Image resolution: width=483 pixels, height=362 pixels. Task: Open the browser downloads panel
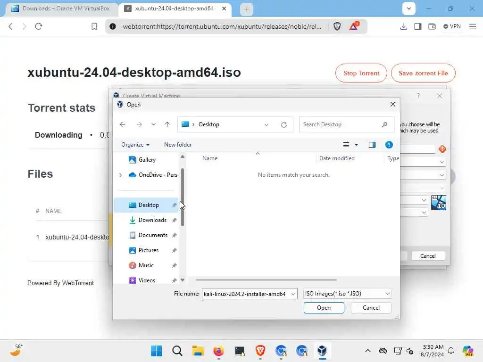pos(404,26)
